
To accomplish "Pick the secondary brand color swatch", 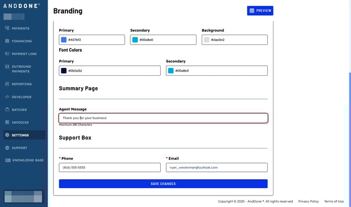I will [135, 40].
